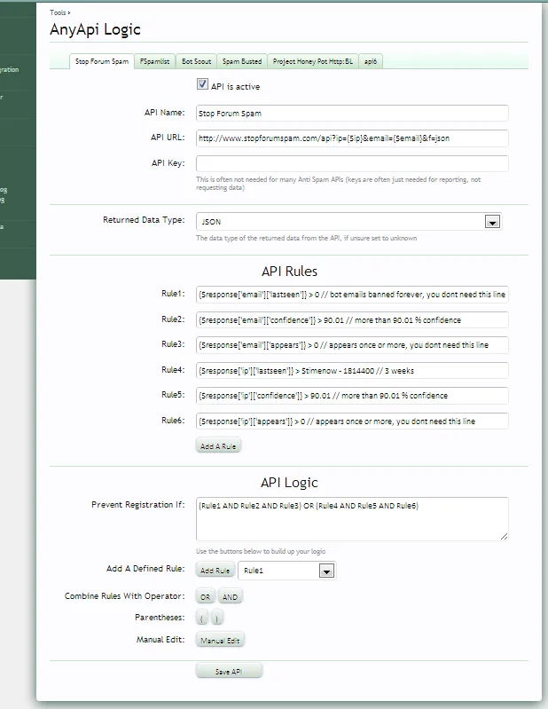Image resolution: width=548 pixels, height=709 pixels.
Task: Insert a closing parenthesis
Action: (x=217, y=618)
